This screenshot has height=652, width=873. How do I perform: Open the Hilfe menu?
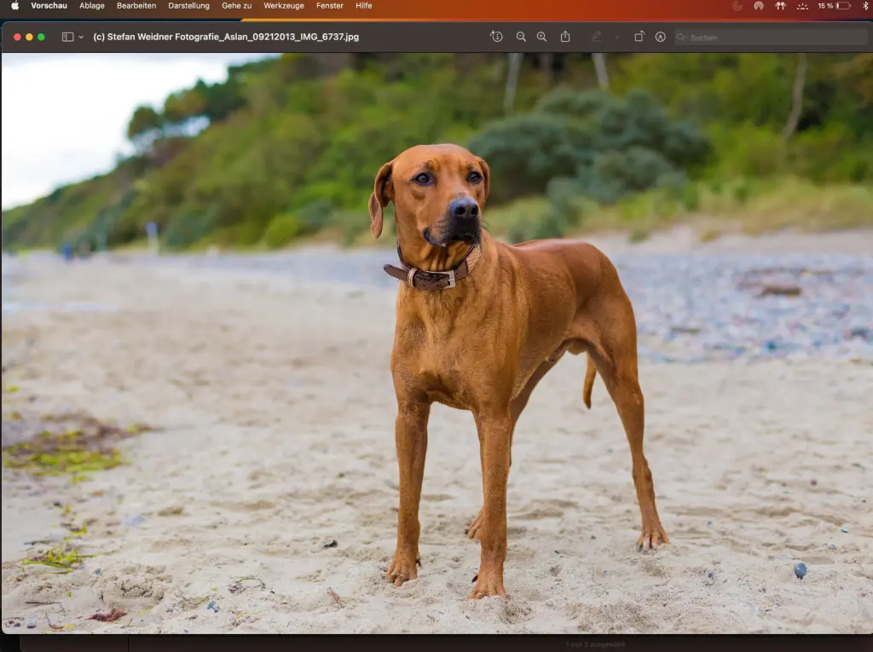pyautogui.click(x=363, y=6)
